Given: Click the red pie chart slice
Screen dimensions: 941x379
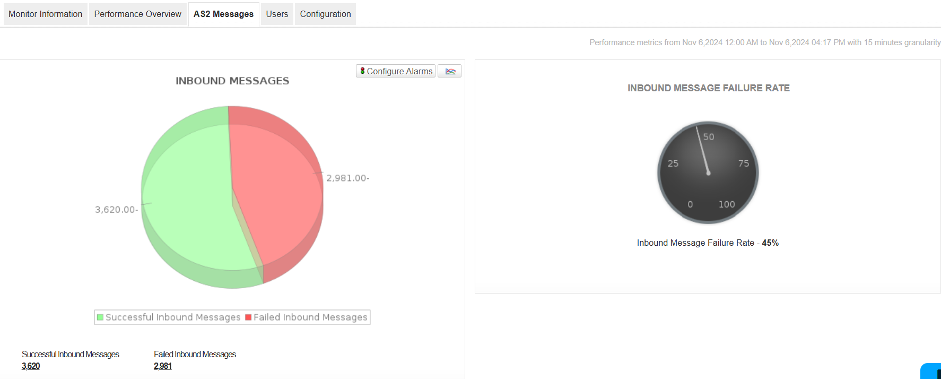Looking at the screenshot, I should 276,186.
